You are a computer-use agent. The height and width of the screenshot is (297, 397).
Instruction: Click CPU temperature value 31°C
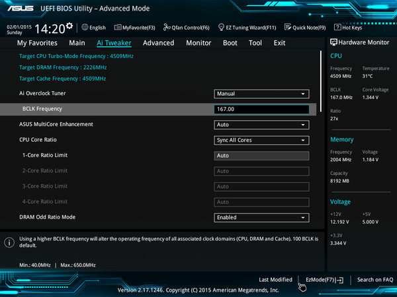pos(367,76)
